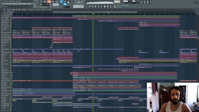Screen dimensions: 199x112
Task: Open the PATTERNS menu
Action: point(15,4)
